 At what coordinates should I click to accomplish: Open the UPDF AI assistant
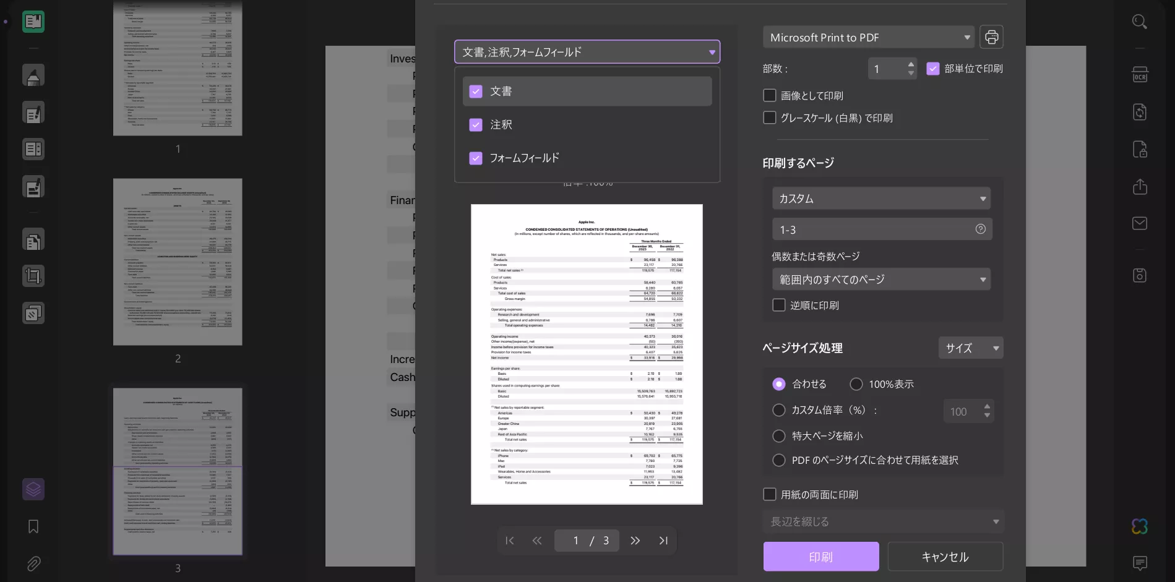[x=1139, y=526]
